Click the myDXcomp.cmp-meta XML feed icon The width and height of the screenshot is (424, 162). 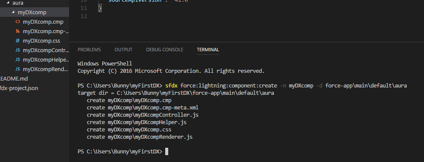coord(18,31)
